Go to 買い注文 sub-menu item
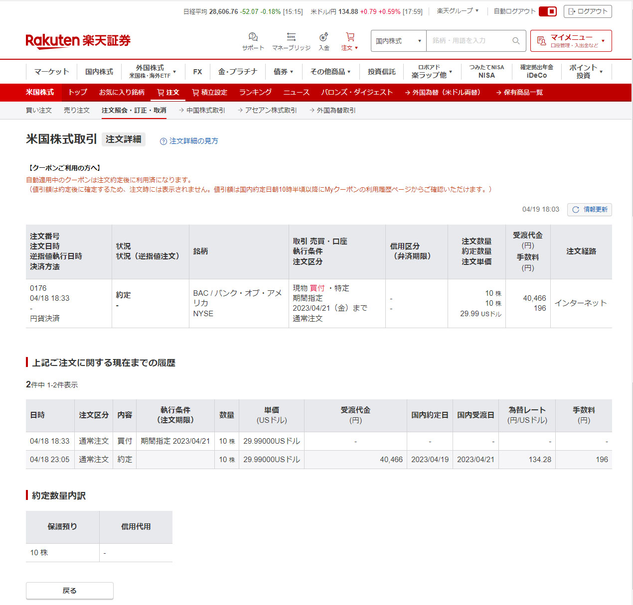This screenshot has width=633, height=605. pyautogui.click(x=39, y=111)
